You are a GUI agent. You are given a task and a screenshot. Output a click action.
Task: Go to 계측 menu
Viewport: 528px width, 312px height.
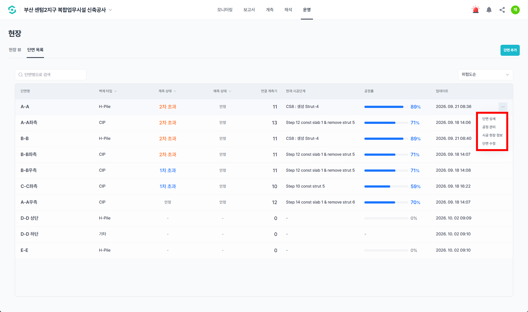click(x=269, y=10)
